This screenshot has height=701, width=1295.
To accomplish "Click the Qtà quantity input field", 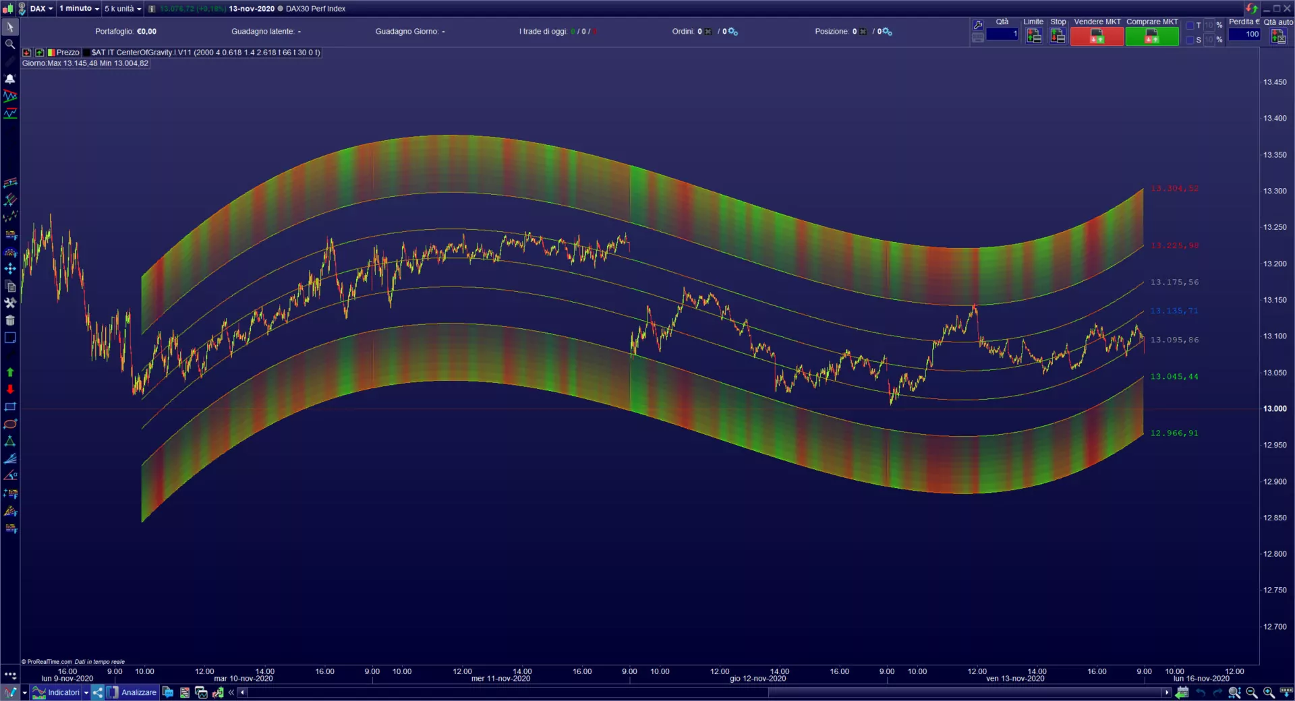I will (x=1002, y=34).
